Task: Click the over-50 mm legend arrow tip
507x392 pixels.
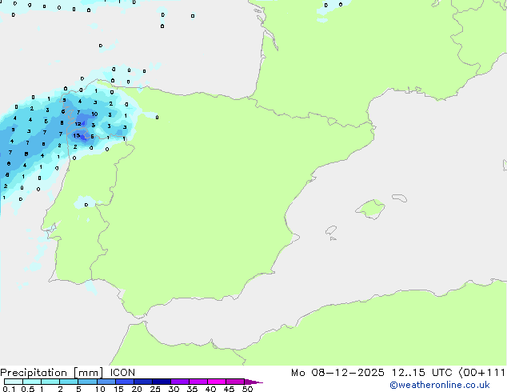Action: [x=253, y=382]
